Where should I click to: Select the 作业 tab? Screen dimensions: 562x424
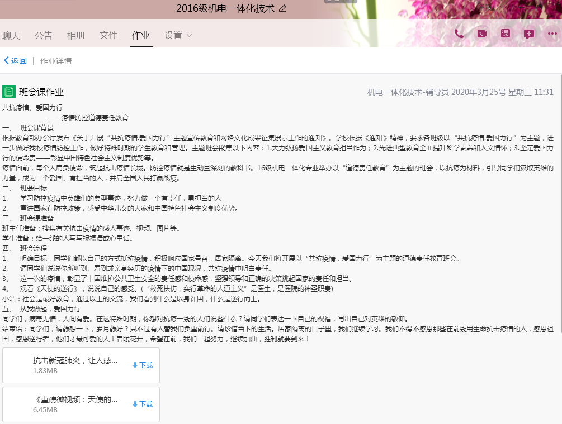click(141, 35)
